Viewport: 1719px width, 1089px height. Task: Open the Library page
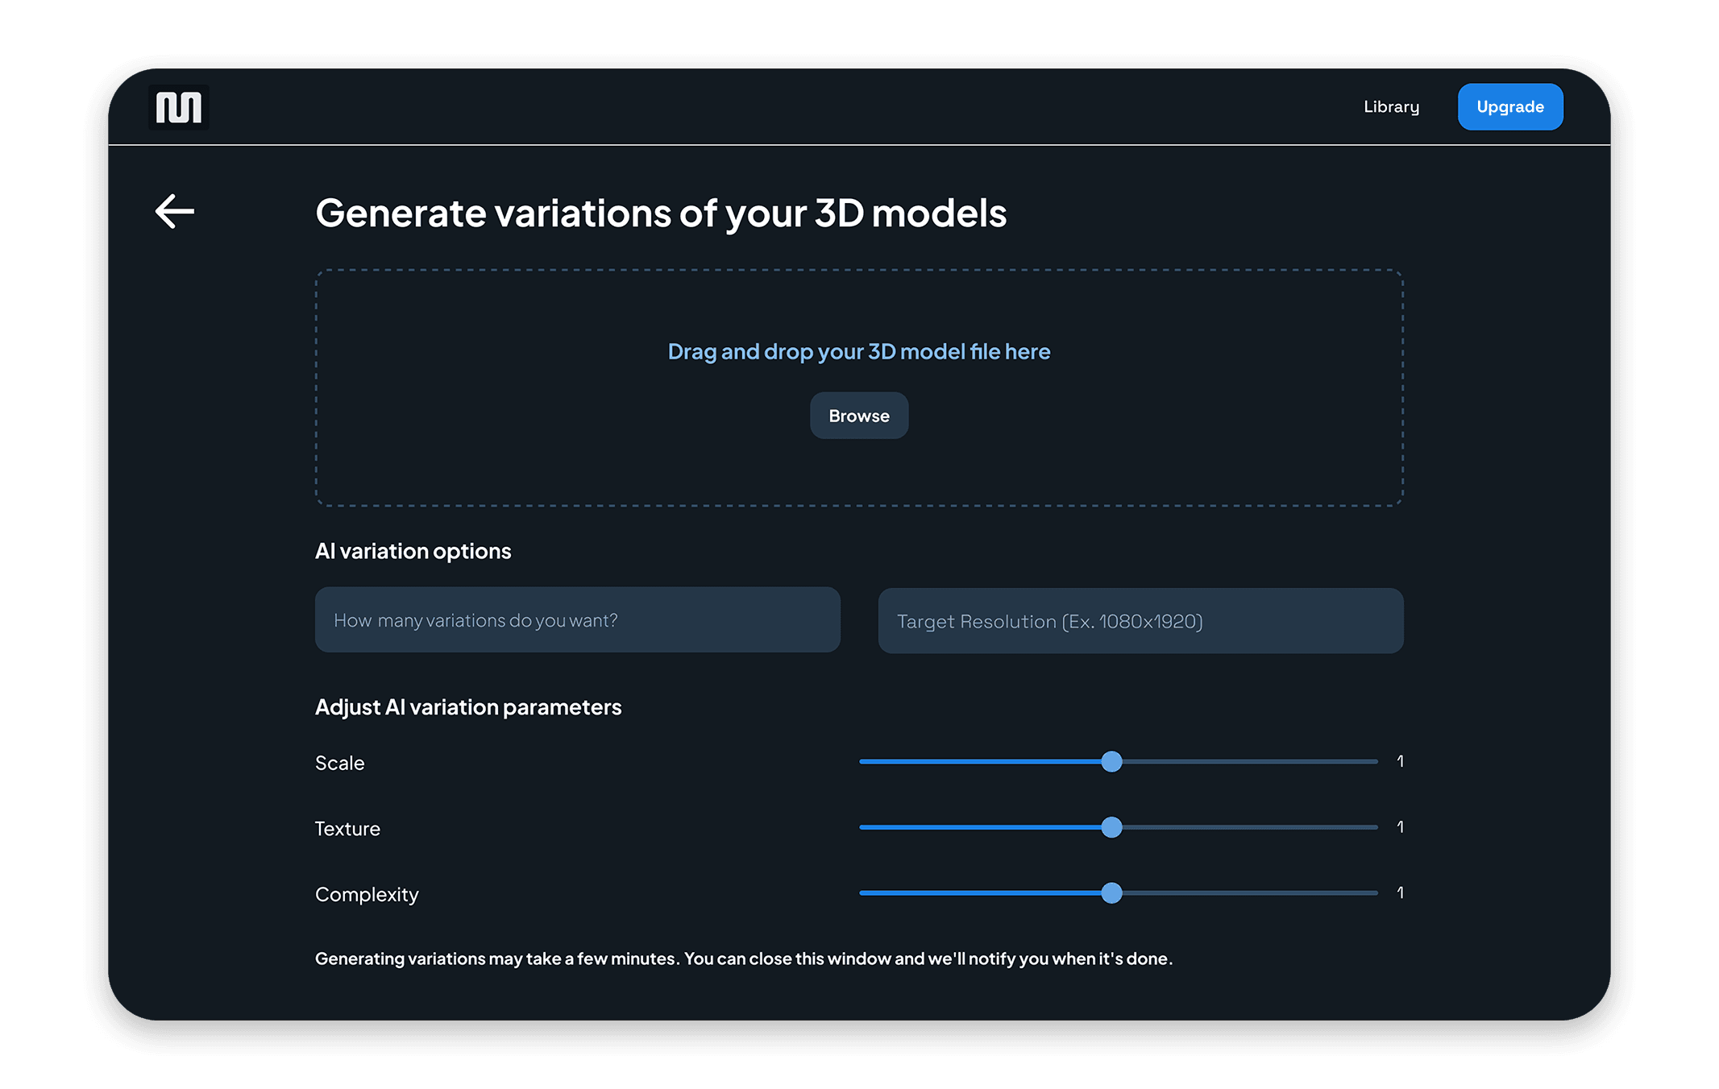point(1391,107)
